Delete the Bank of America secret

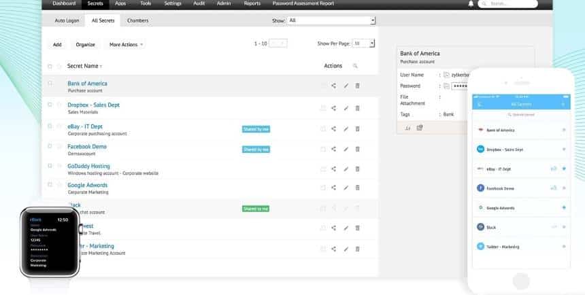pos(357,86)
